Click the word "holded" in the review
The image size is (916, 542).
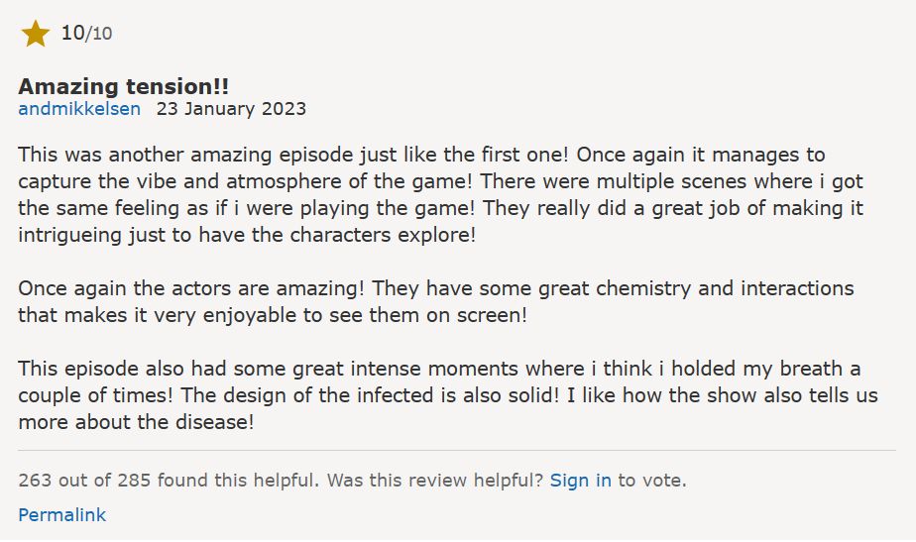point(704,369)
